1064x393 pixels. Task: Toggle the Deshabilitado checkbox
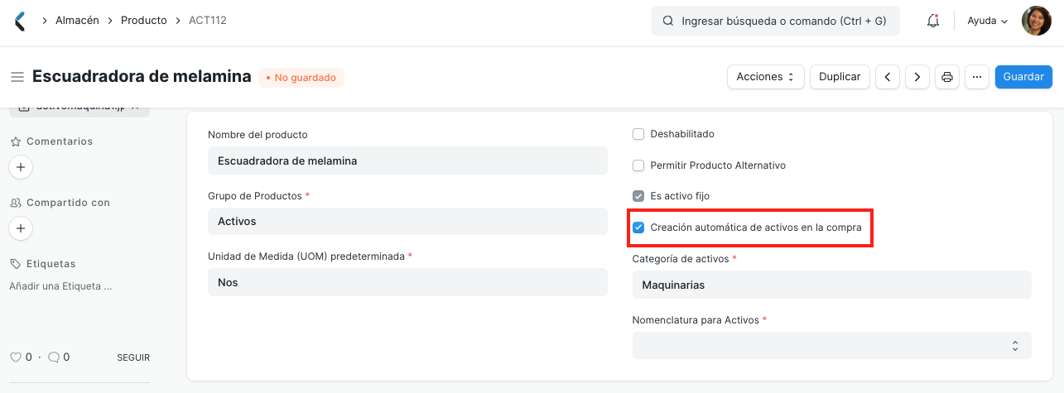[x=638, y=134]
